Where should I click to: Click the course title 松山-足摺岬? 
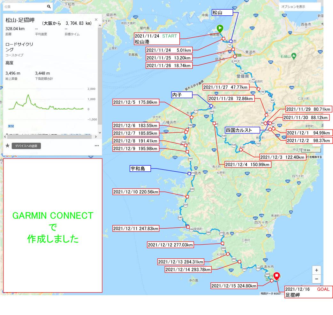click(20, 20)
